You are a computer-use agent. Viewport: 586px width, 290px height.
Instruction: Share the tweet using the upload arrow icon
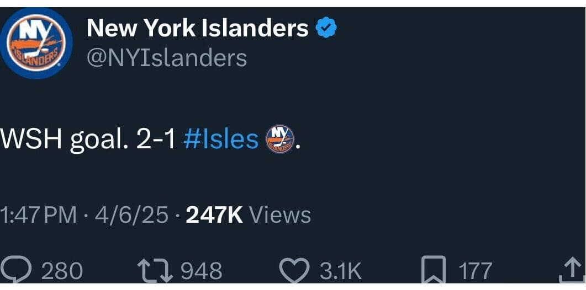572,271
